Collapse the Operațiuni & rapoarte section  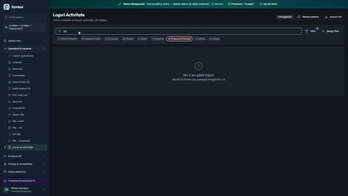click(x=24, y=49)
